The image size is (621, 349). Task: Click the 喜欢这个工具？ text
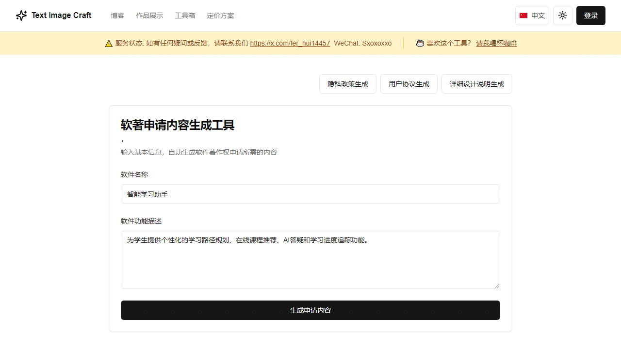449,43
